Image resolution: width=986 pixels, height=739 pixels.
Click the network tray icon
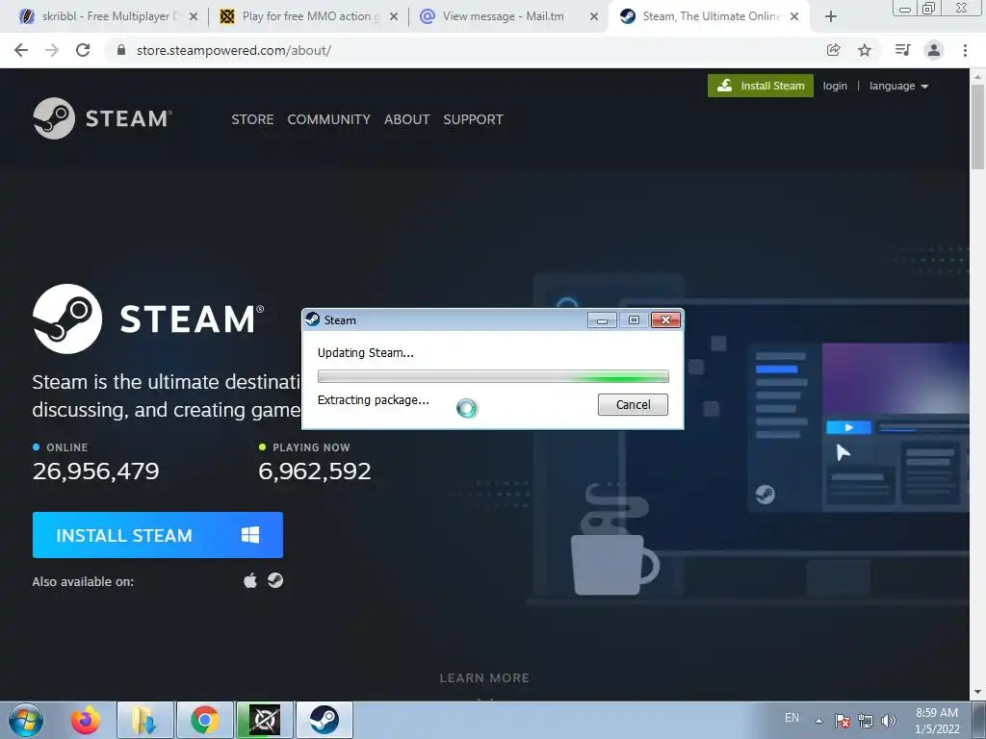[x=866, y=721]
